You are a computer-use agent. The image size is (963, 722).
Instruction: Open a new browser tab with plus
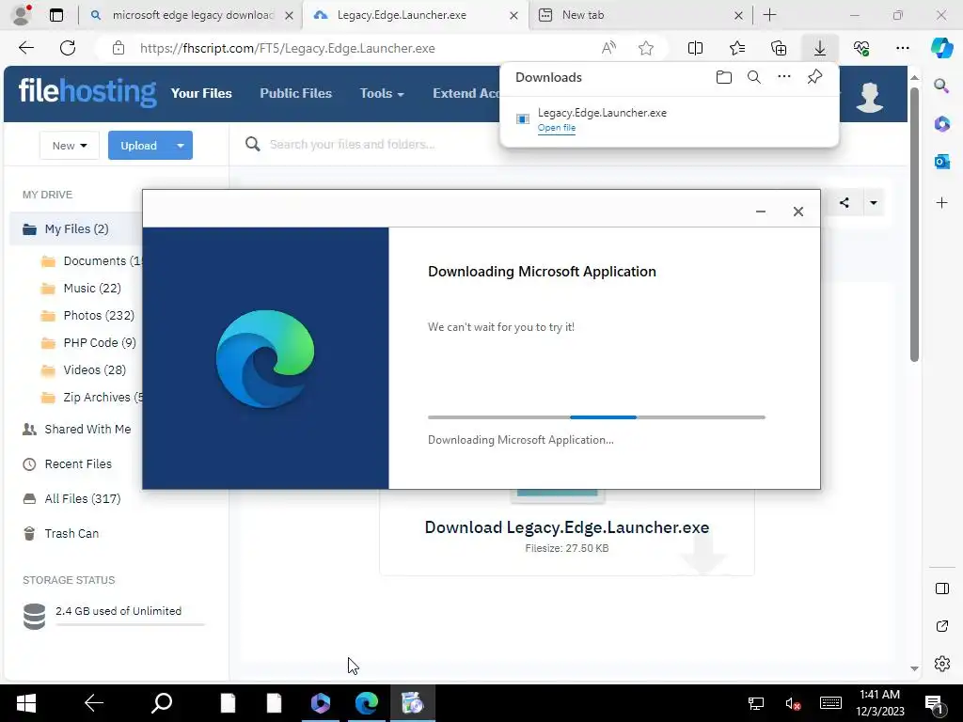pos(769,15)
